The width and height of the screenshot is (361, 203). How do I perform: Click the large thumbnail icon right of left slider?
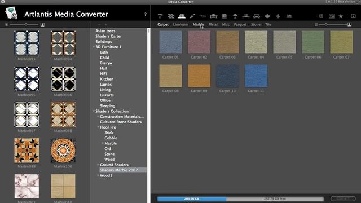42,24
